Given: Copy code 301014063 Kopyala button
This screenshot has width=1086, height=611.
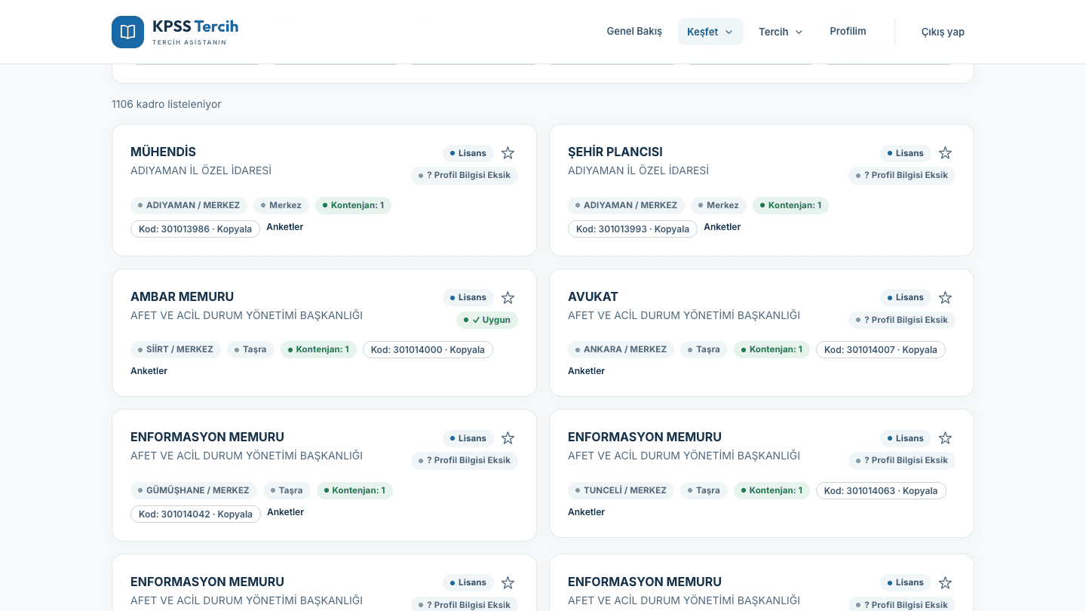Looking at the screenshot, I should click(881, 490).
